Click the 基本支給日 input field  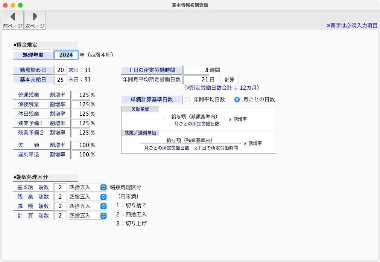click(x=60, y=80)
